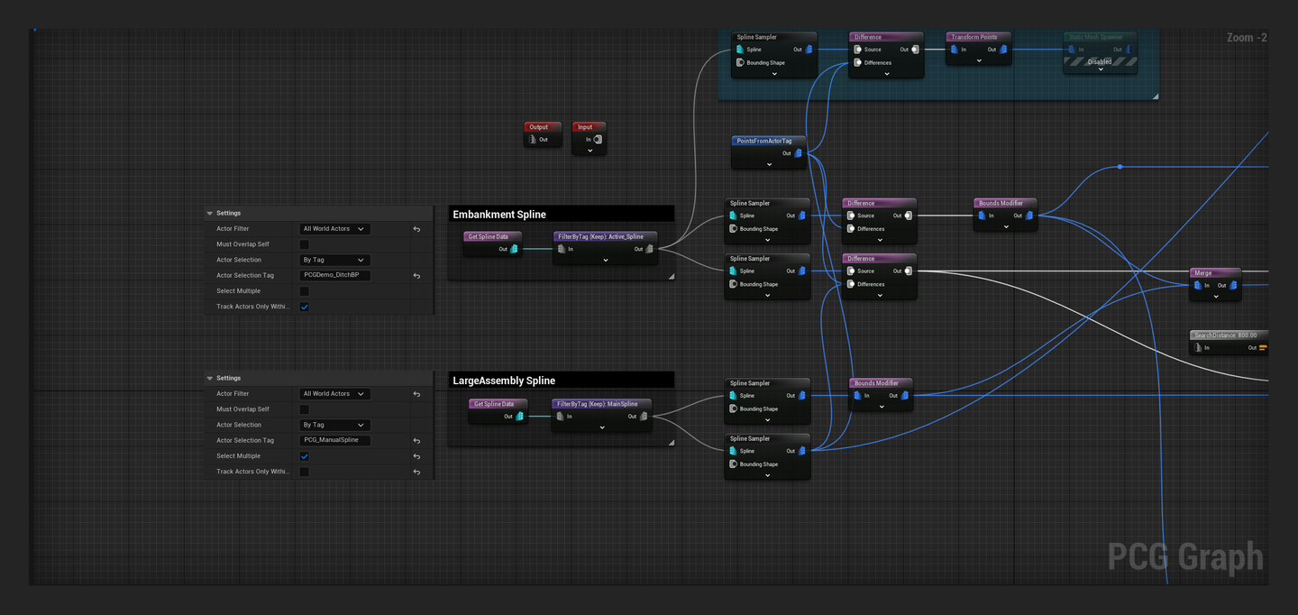This screenshot has height=615, width=1298.
Task: Click the In pin on the Output node
Action: 532,140
